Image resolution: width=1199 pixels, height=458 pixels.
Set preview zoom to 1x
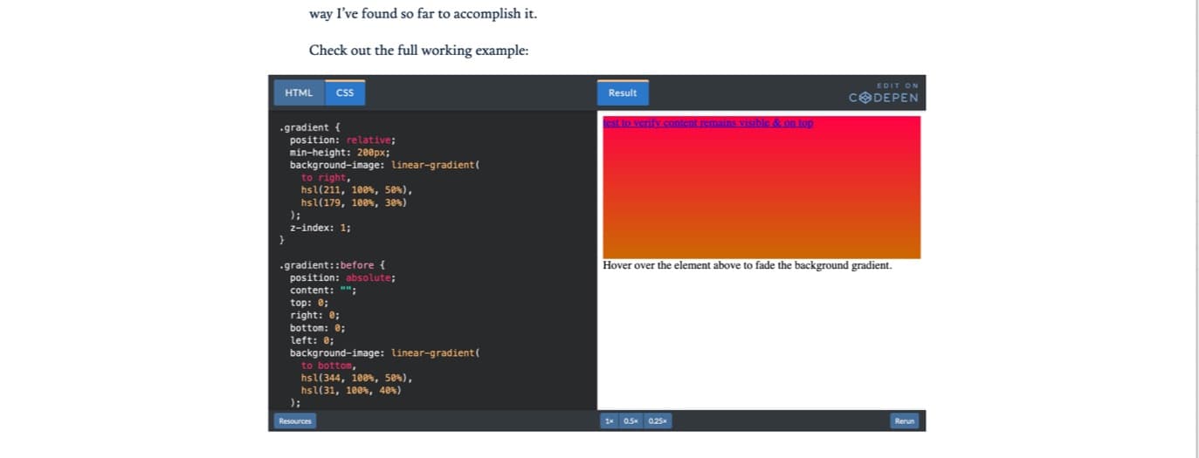(609, 420)
